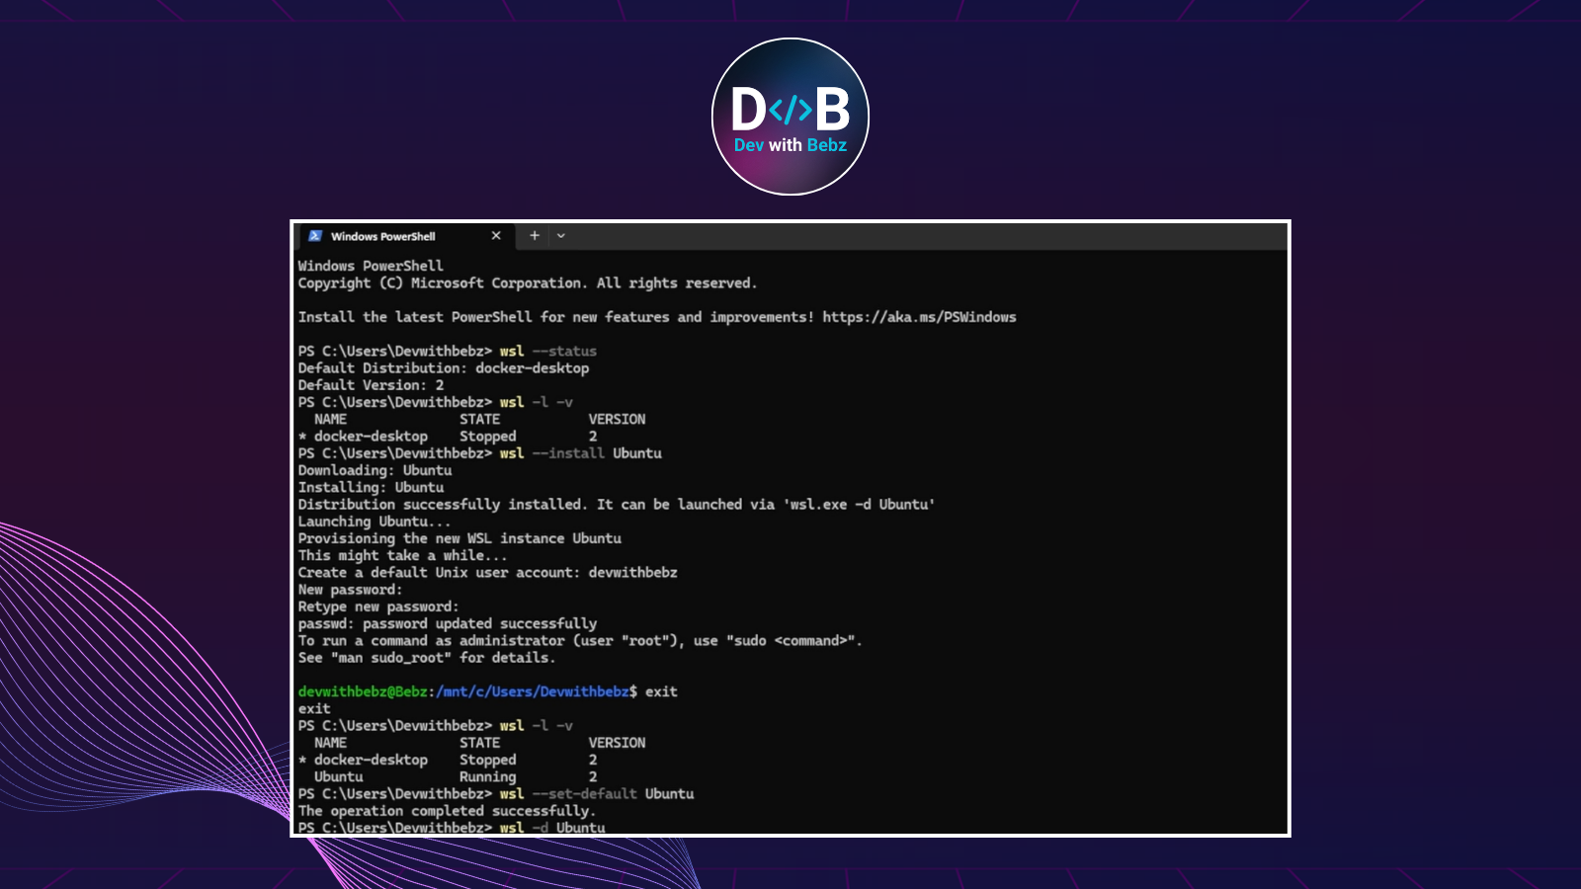1581x889 pixels.
Task: Click 'The operation completed successfully.' line
Action: coord(447,811)
